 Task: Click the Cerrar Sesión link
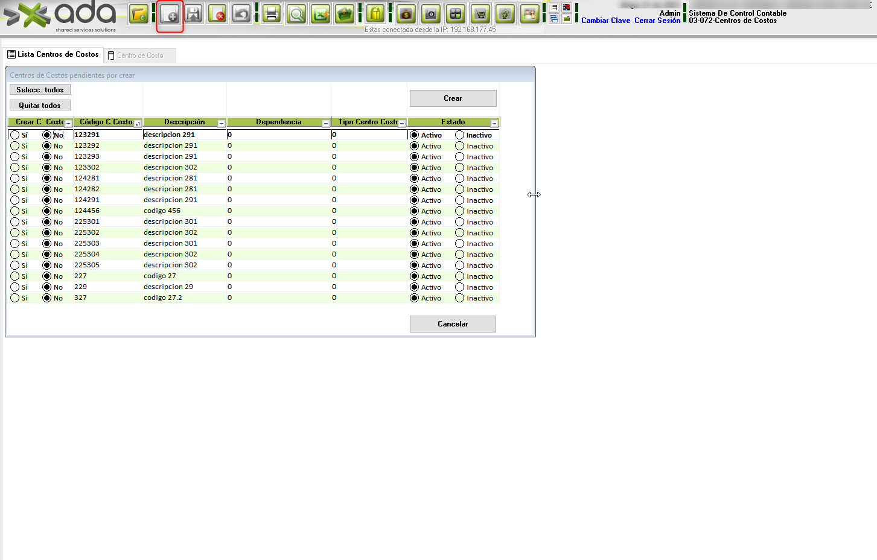point(657,21)
